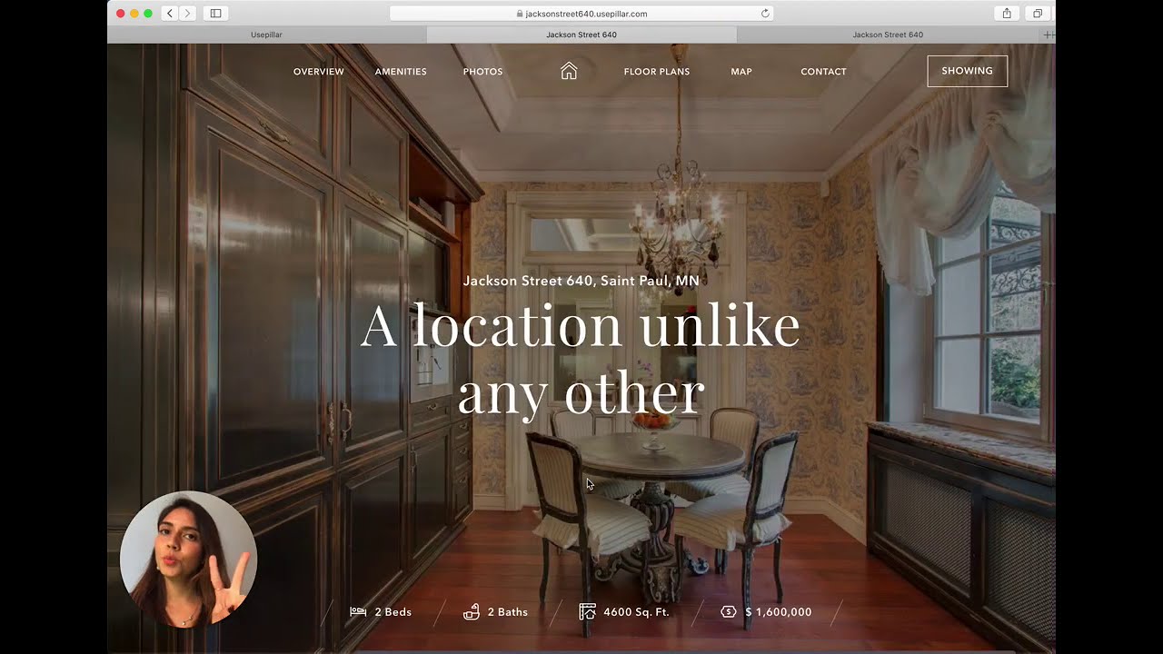Click the address bar URL field
This screenshot has width=1163, height=654.
[581, 14]
